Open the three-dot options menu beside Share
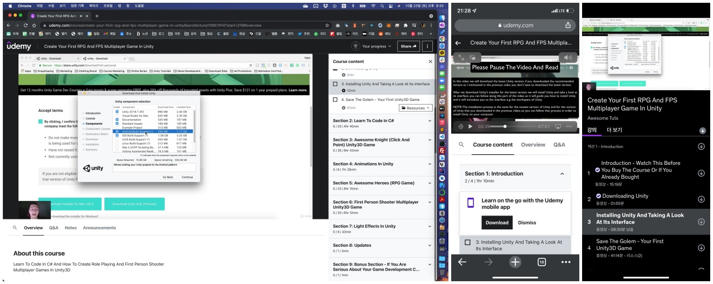Viewport: 713px width, 284px height. pyautogui.click(x=427, y=46)
